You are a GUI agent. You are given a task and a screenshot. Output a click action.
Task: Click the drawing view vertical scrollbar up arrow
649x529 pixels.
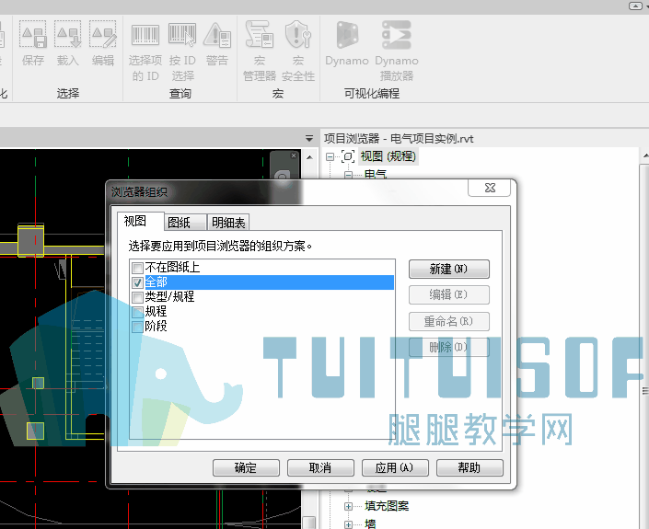click(309, 157)
